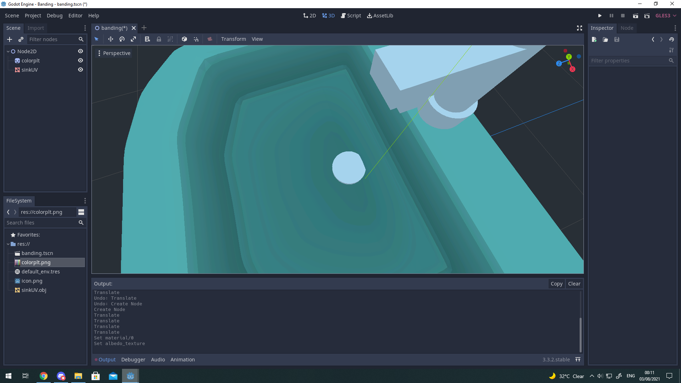Switch to the Debugger tab
This screenshot has width=681, height=383.
click(133, 359)
